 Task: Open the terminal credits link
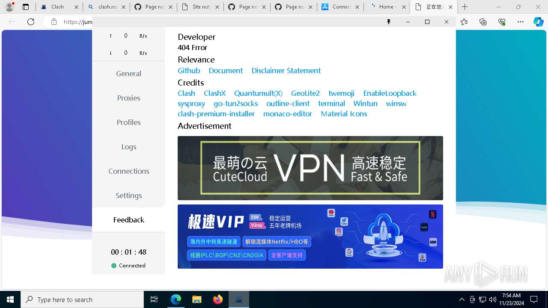pyautogui.click(x=331, y=104)
